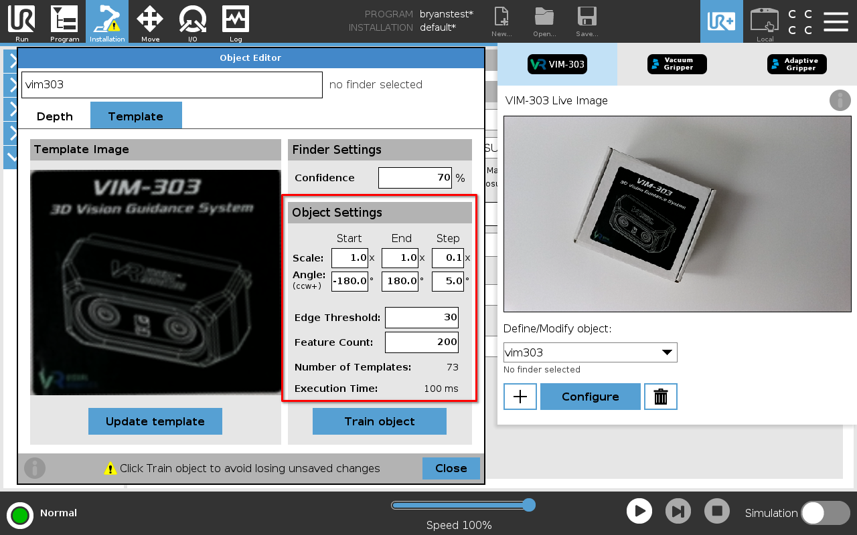
Task: Open the Run screen
Action: tap(21, 21)
